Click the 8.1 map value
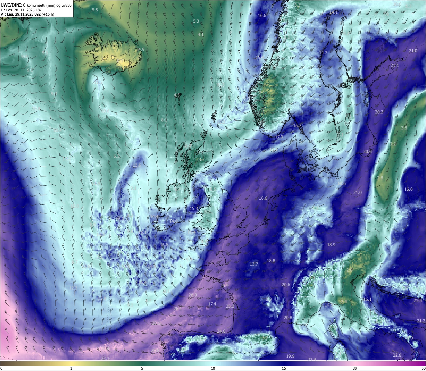Image resolution: width=426 pixels, height=371 pixels. 164,120
